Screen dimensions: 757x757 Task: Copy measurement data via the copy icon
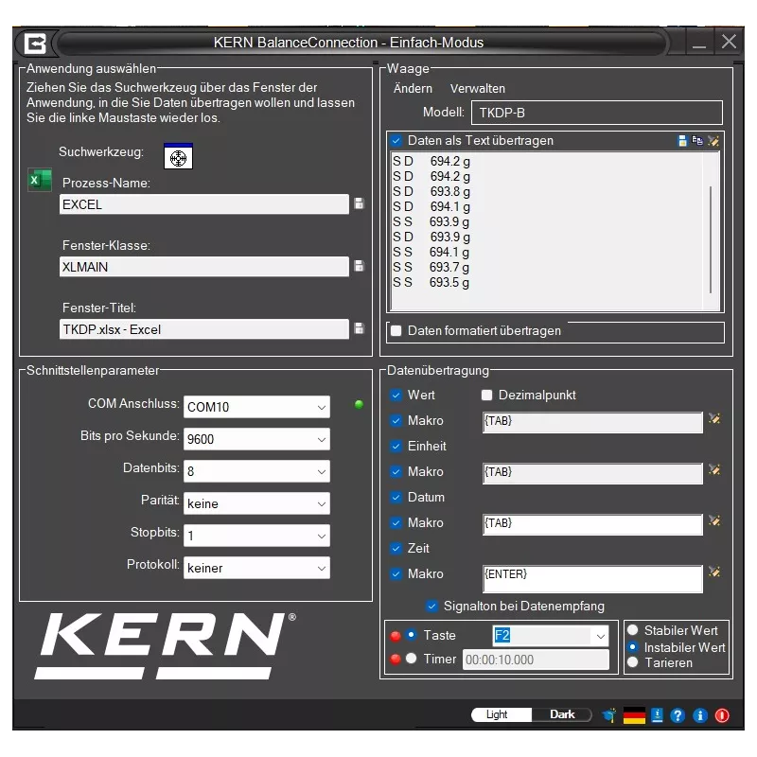(x=697, y=140)
